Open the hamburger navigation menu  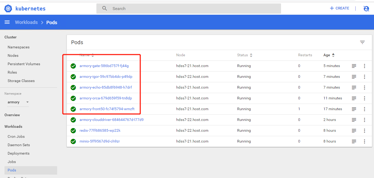click(7, 22)
